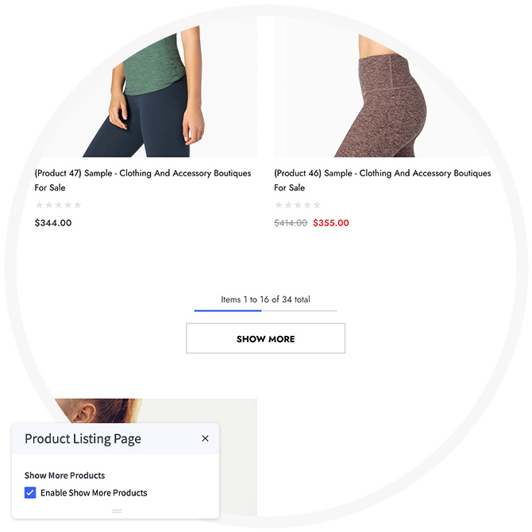Click the $344.00 price of Product 47
The image size is (532, 532).
pos(53,223)
